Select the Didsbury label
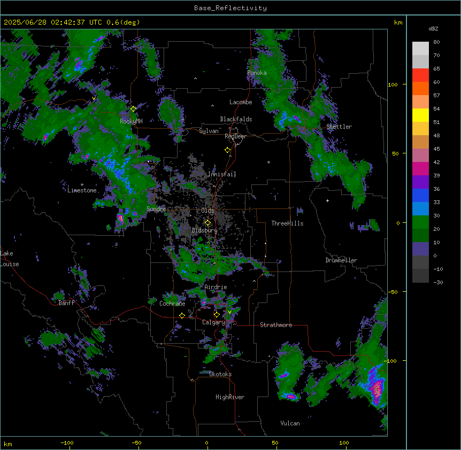Image resolution: width=461 pixels, height=450 pixels. coord(205,230)
